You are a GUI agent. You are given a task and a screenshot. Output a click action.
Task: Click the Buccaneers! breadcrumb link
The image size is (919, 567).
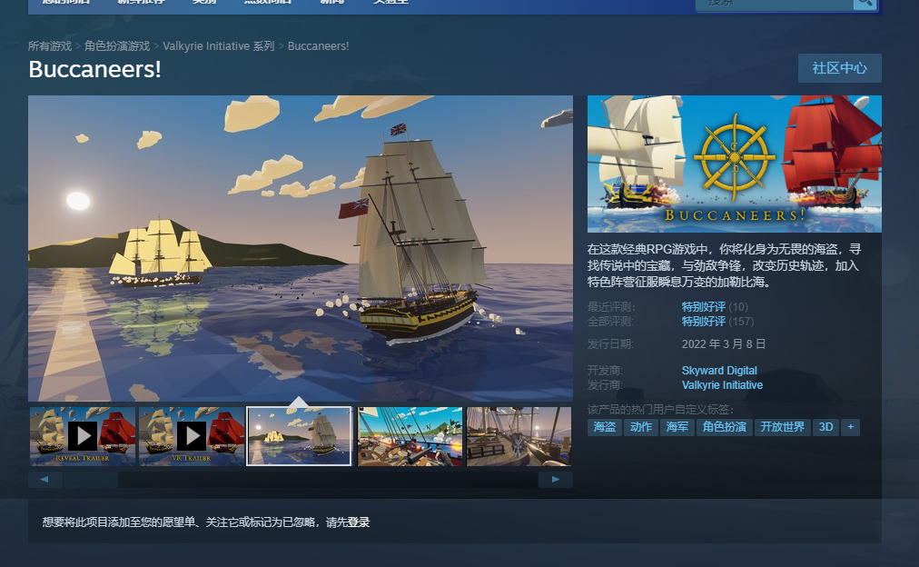318,45
